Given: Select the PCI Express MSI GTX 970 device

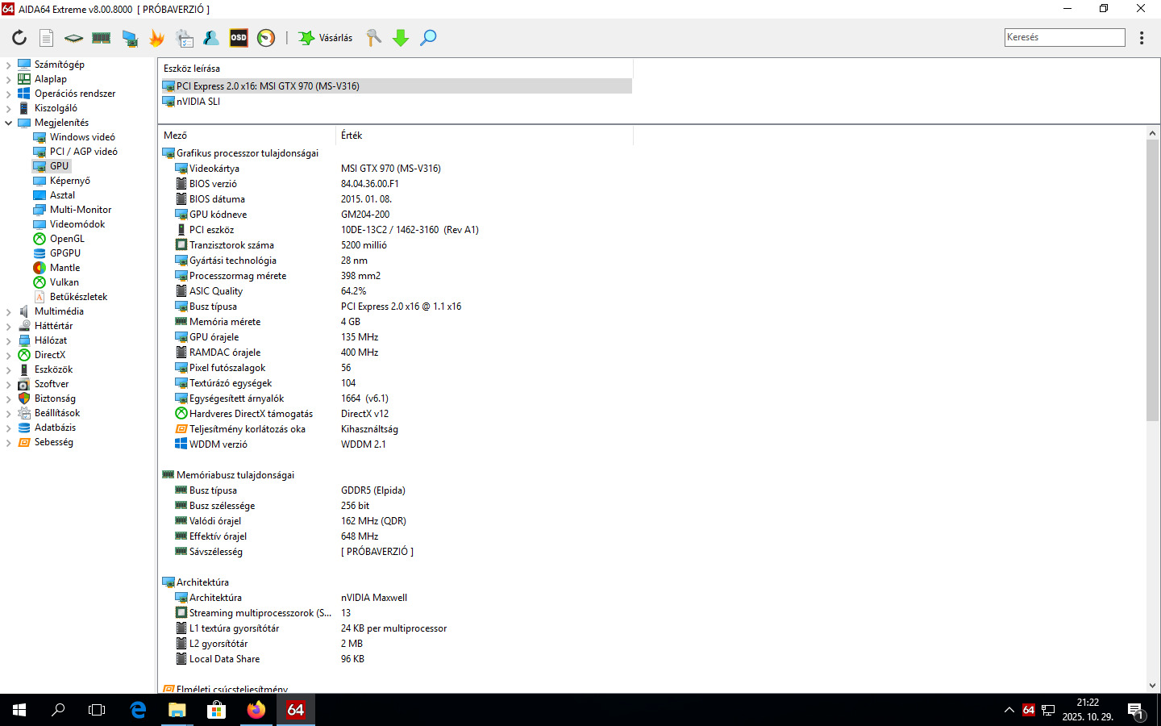Looking at the screenshot, I should pyautogui.click(x=396, y=86).
